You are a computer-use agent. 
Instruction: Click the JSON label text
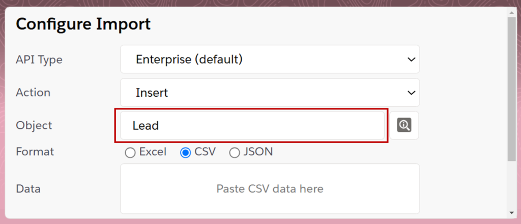pyautogui.click(x=258, y=152)
